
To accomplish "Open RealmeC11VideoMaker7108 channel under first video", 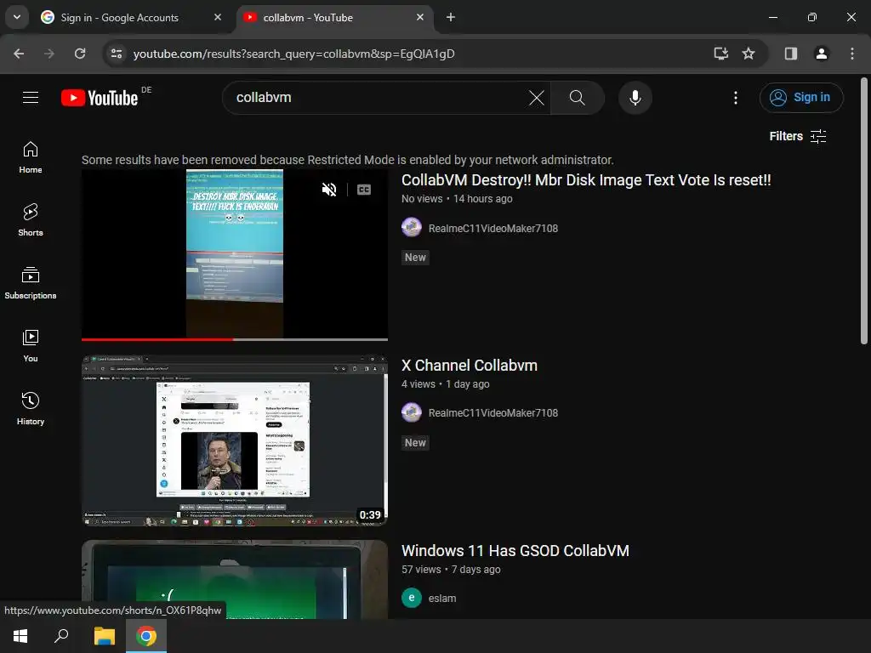I will (493, 228).
